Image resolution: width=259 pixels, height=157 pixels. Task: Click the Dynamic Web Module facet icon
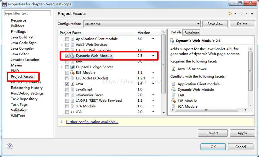click(72, 56)
